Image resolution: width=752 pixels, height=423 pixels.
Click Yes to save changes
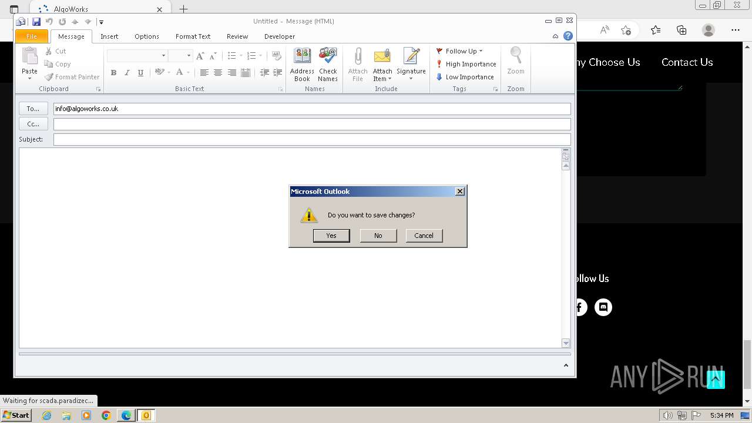tap(331, 236)
